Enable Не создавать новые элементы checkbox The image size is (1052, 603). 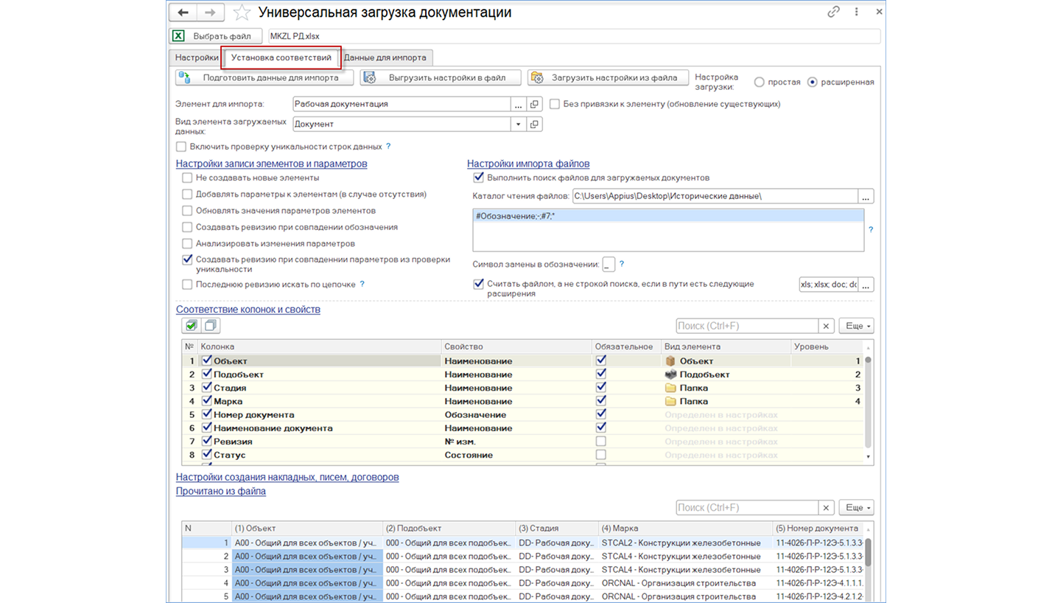pyautogui.click(x=187, y=178)
